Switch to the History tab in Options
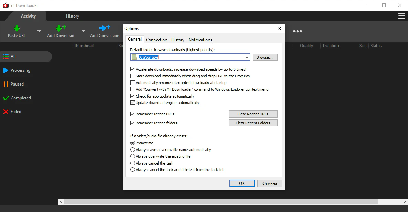 coord(178,40)
